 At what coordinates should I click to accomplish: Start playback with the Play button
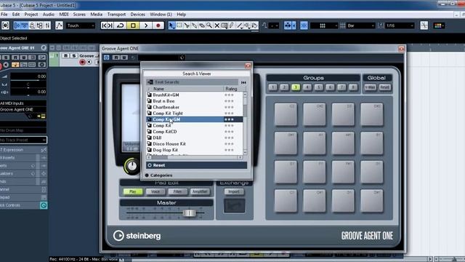coord(145,25)
